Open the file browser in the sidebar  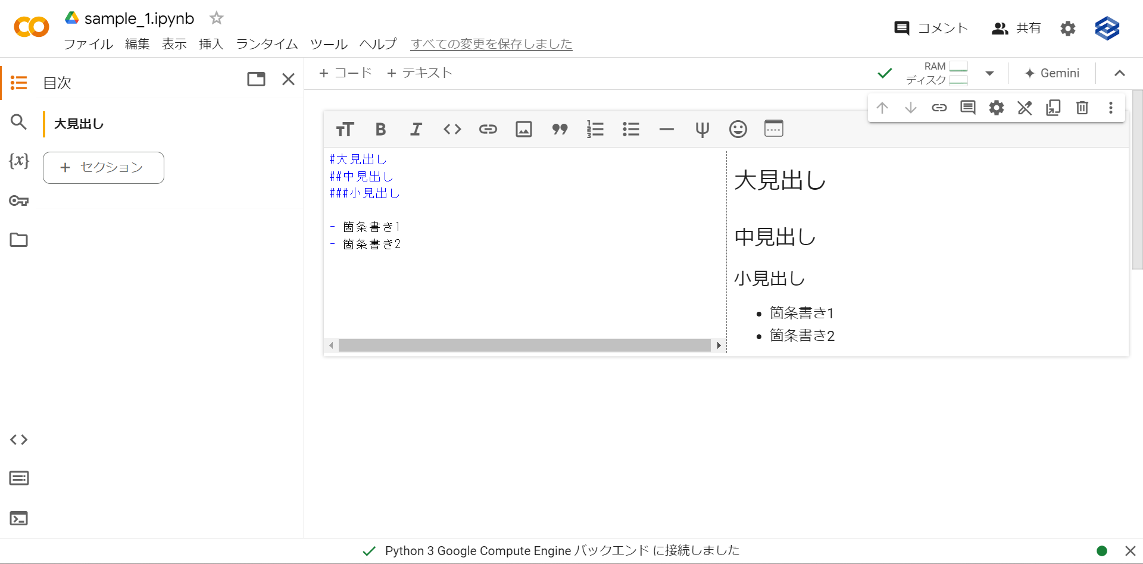point(18,240)
